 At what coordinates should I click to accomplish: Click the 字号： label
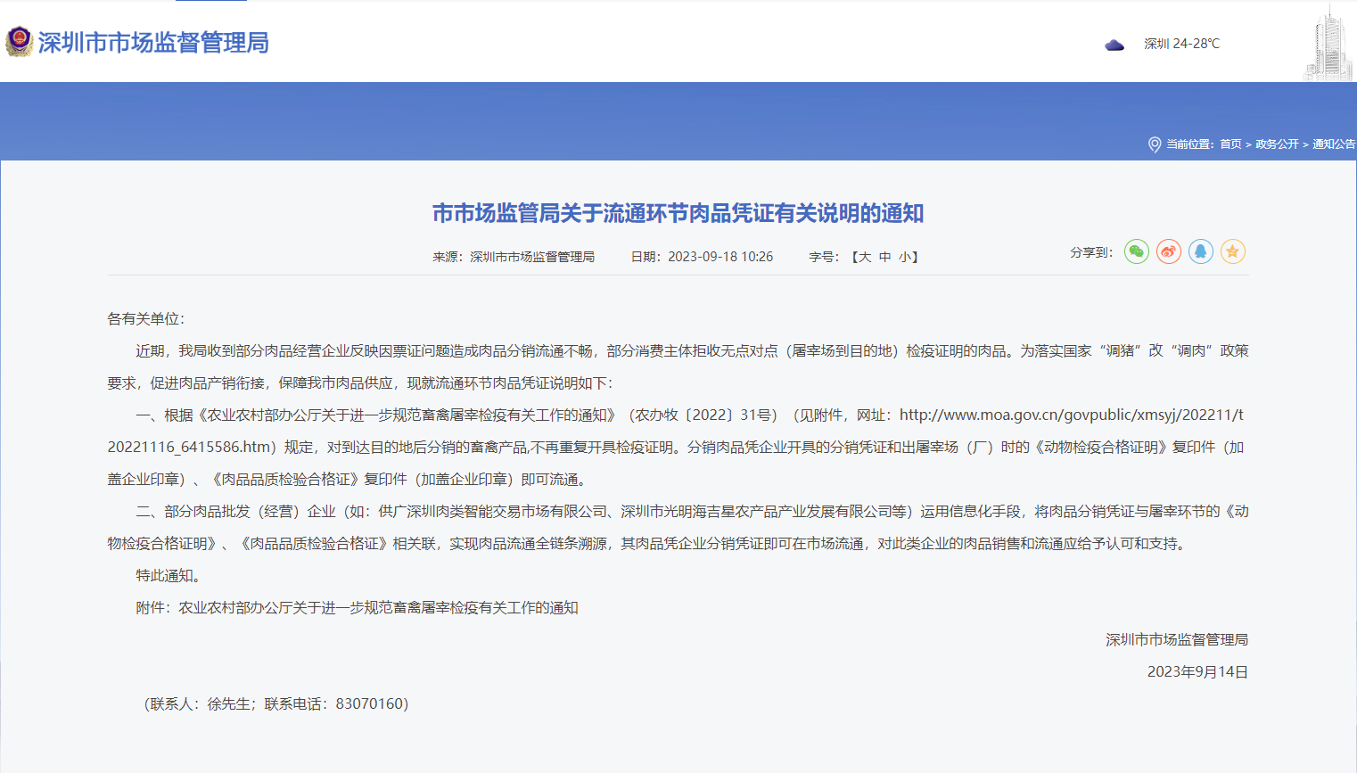[825, 257]
